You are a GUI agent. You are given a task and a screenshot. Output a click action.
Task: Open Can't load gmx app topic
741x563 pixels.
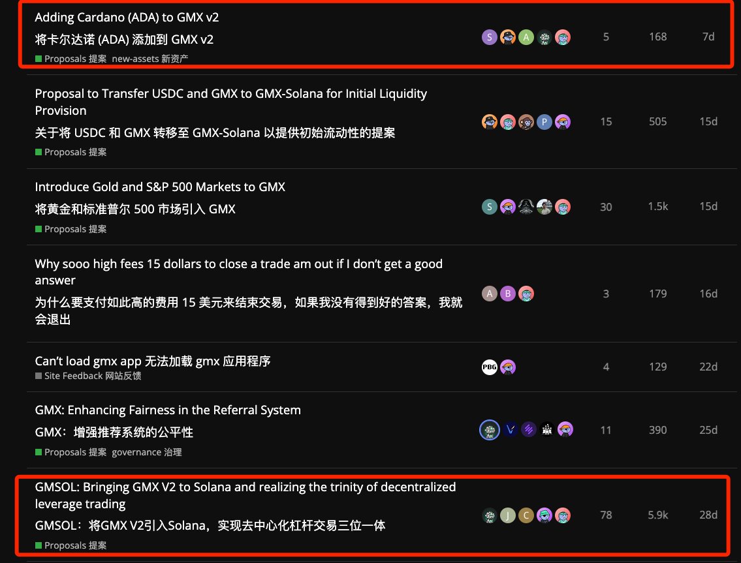153,361
